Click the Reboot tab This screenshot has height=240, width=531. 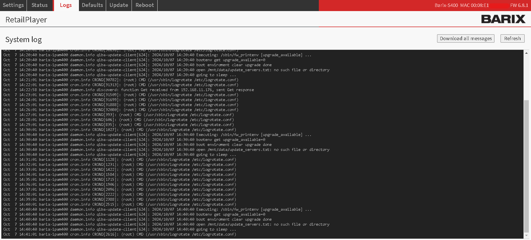145,5
